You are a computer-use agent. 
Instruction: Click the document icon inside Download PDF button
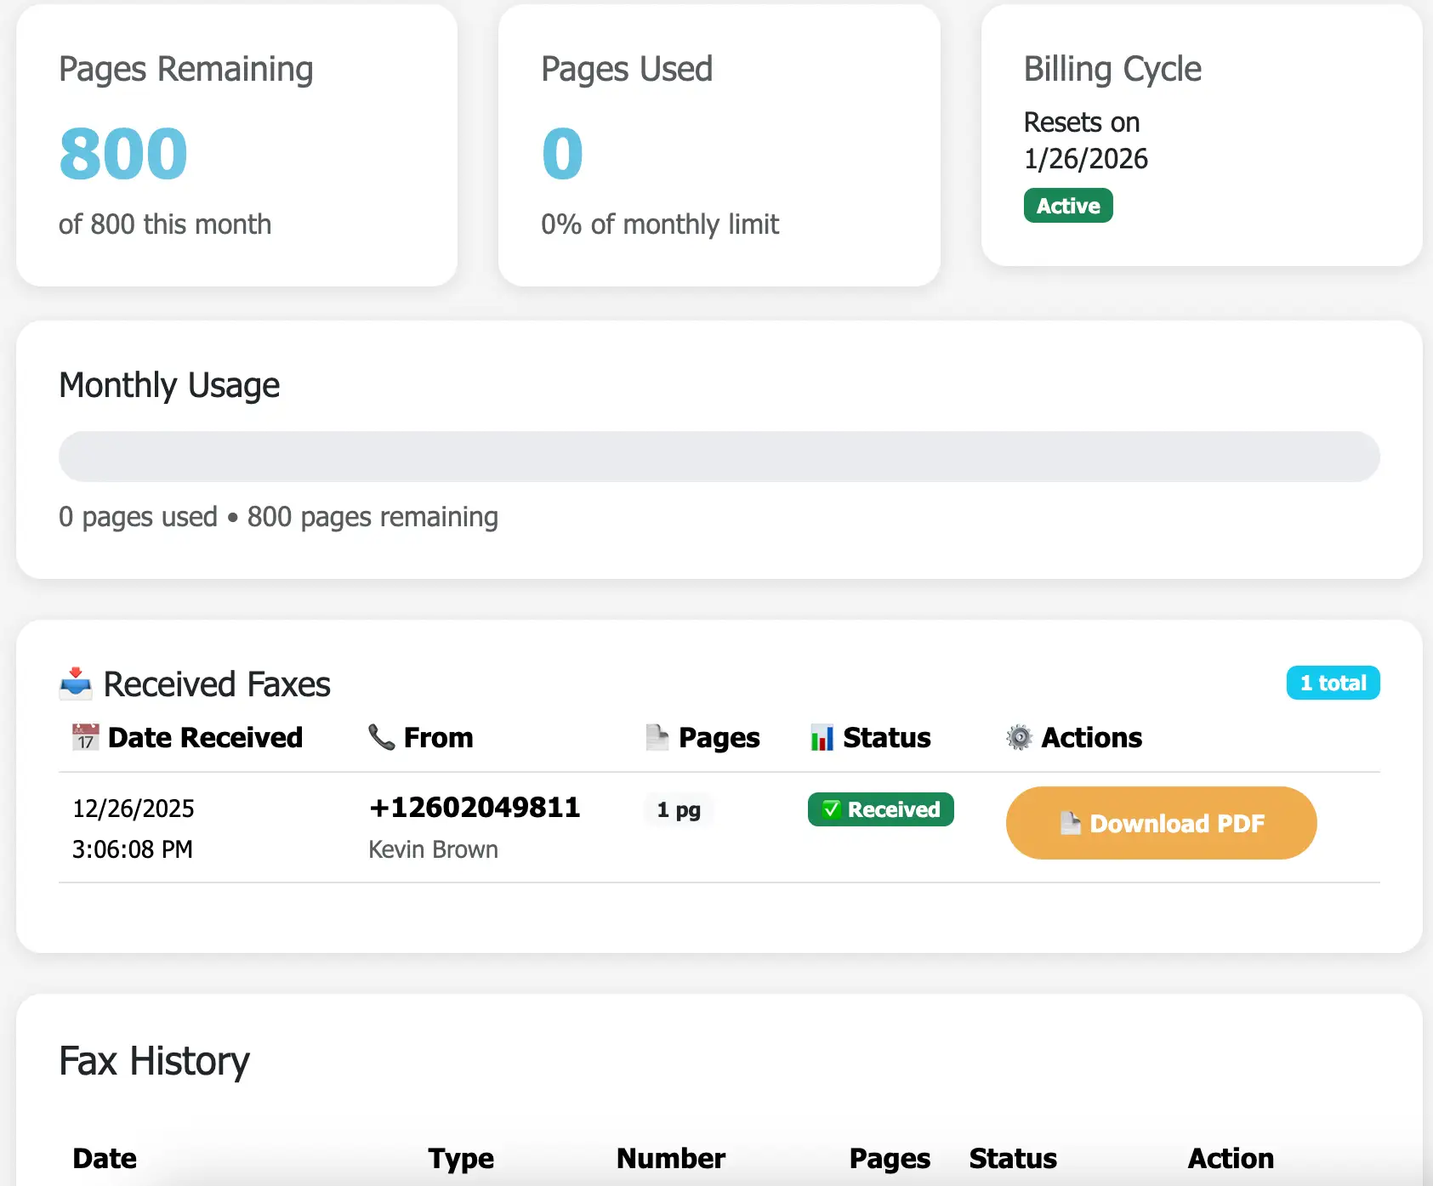(1070, 823)
